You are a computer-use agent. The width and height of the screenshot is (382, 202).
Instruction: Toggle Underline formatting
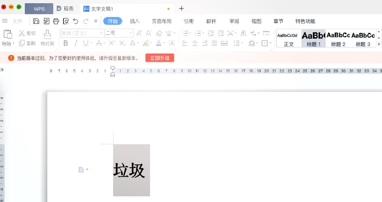(x=86, y=43)
